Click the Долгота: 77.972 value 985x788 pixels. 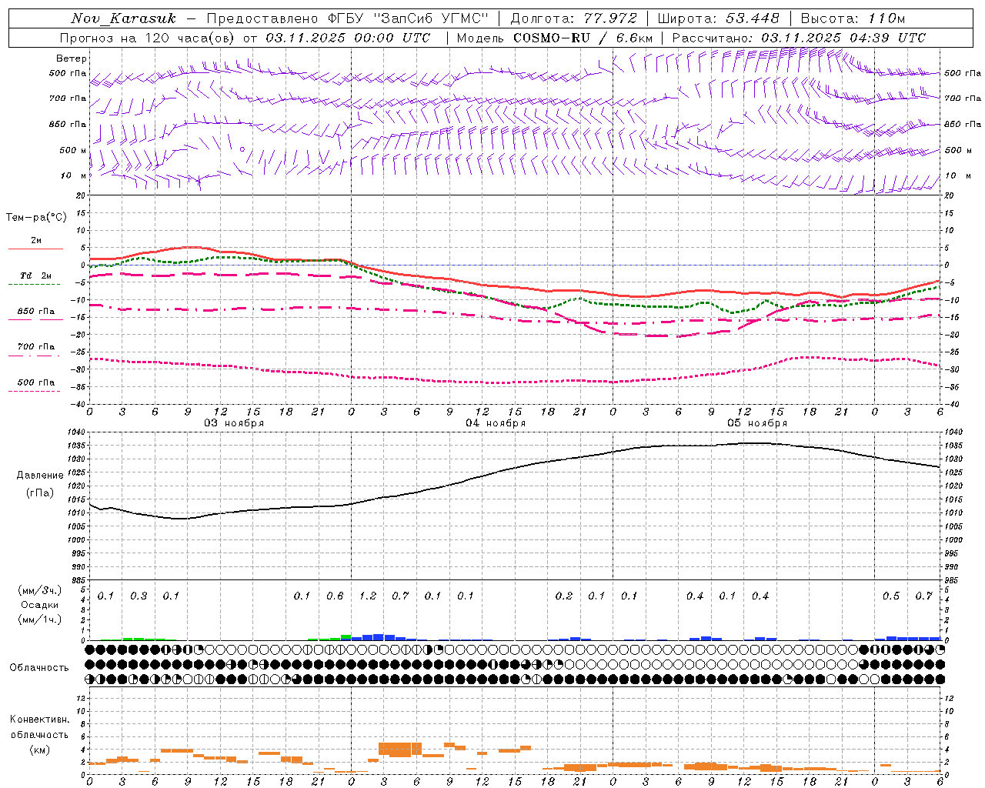coord(574,18)
